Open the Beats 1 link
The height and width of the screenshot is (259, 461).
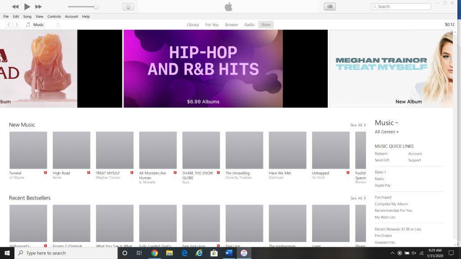click(380, 172)
